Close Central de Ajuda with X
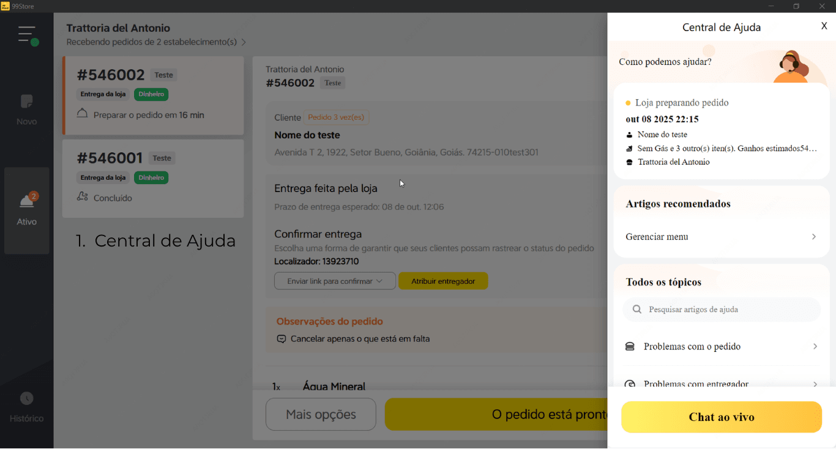 click(824, 26)
